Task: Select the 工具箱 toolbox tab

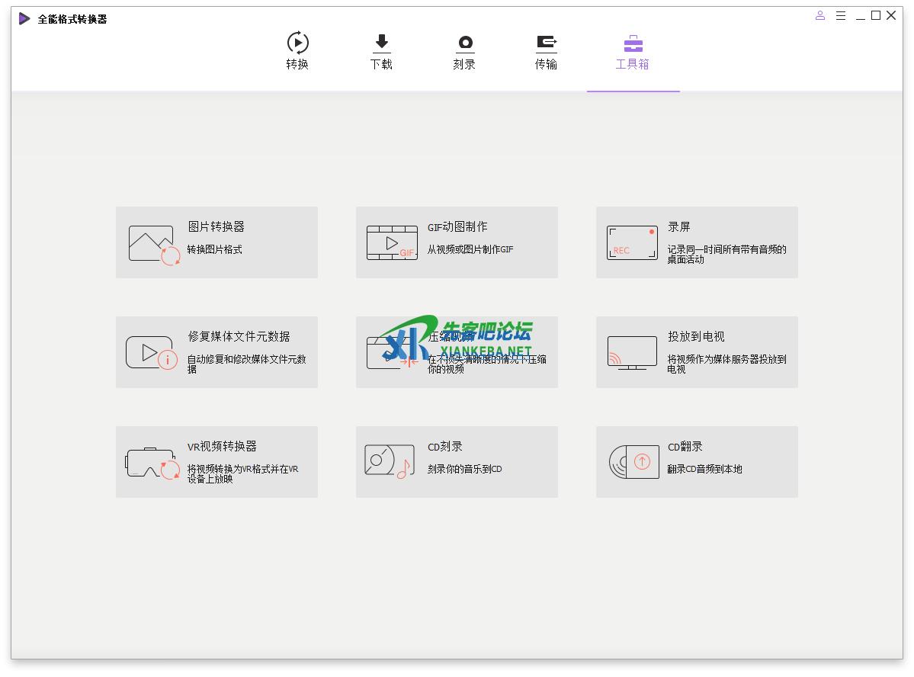Action: [633, 51]
